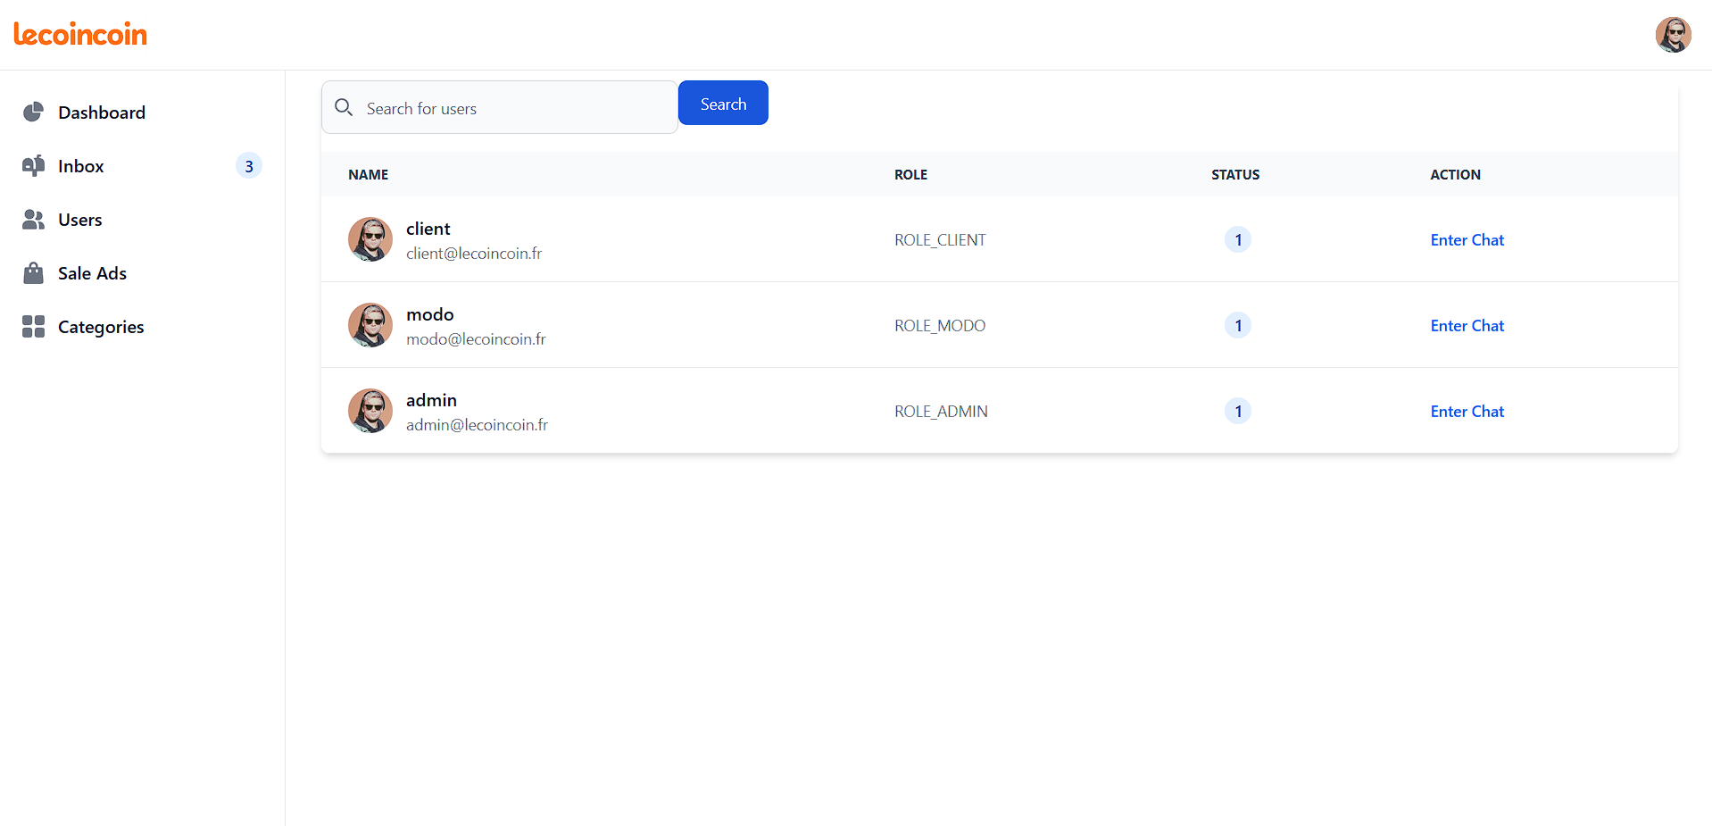
Task: Go to the Sale Ads section
Action: pos(92,273)
